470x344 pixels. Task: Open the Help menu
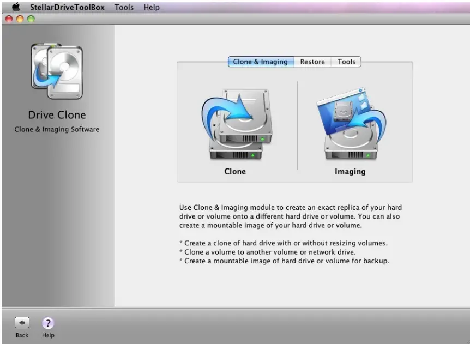tap(151, 7)
